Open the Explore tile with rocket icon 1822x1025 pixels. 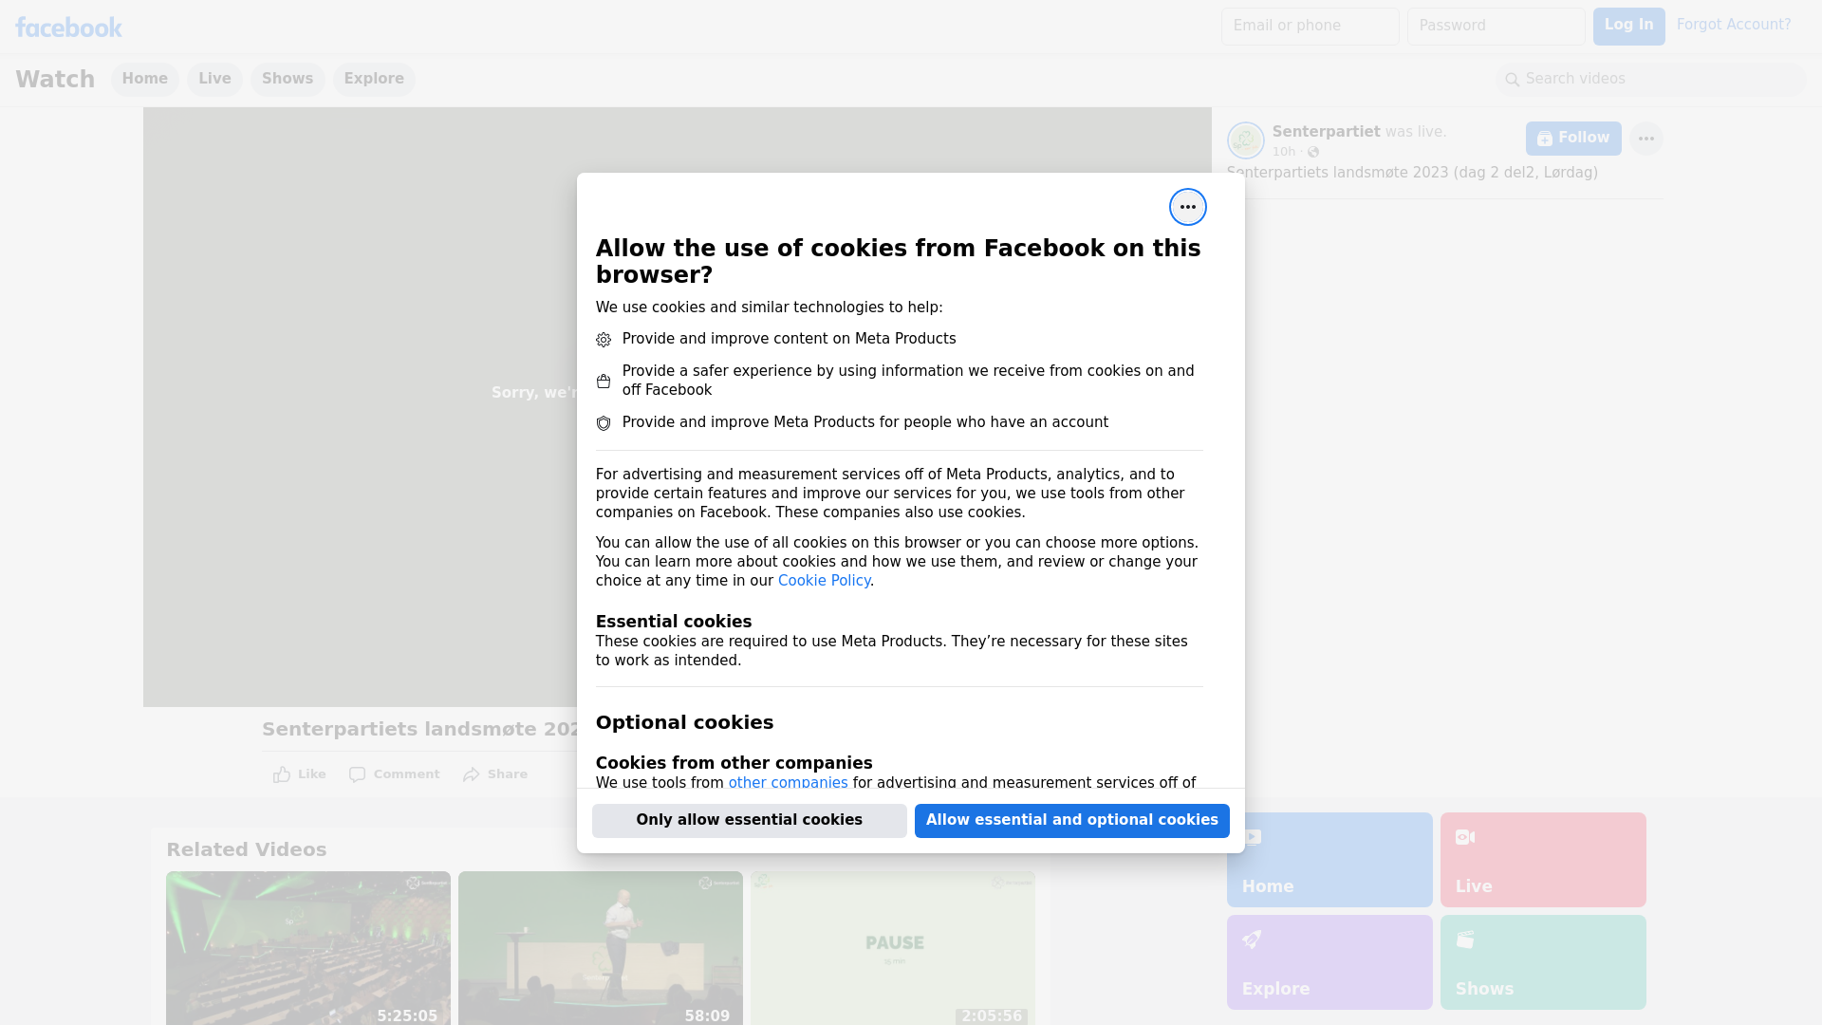1329,962
